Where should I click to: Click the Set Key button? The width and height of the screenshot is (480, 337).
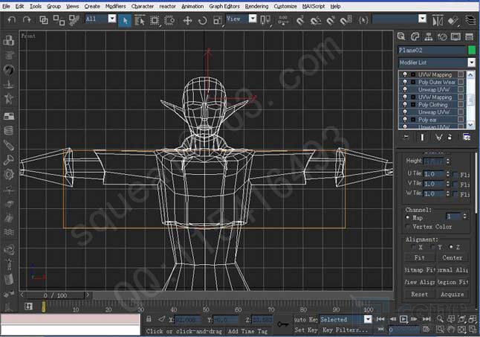click(x=306, y=330)
